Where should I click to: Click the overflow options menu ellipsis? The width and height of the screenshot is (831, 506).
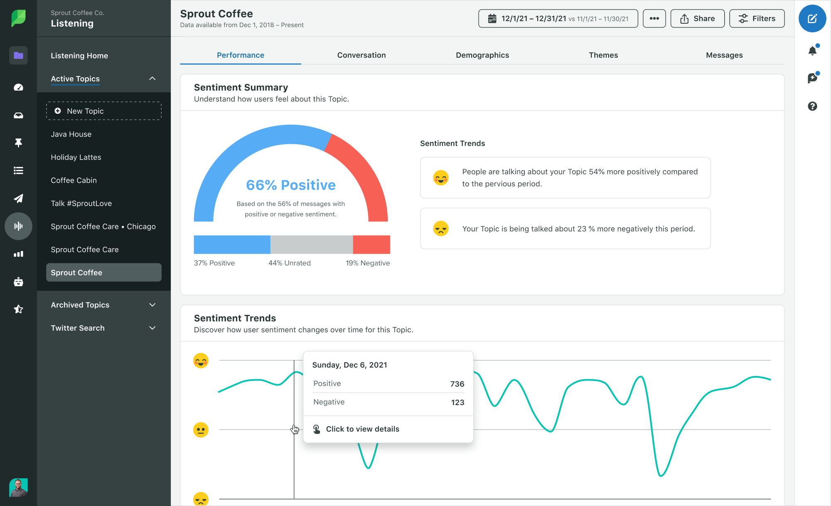[x=654, y=18]
